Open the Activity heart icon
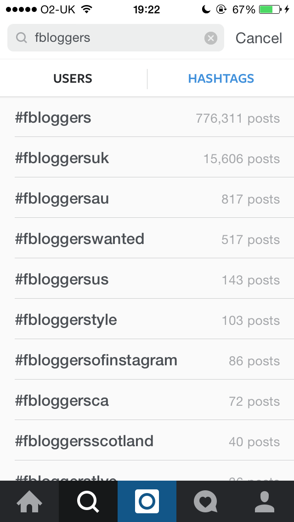The width and height of the screenshot is (294, 522). click(205, 501)
